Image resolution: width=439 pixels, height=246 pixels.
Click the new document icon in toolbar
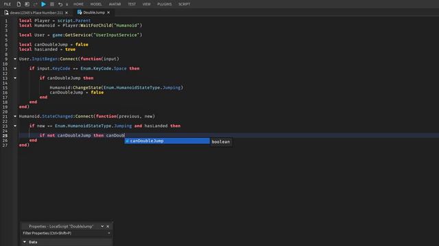point(19,4)
